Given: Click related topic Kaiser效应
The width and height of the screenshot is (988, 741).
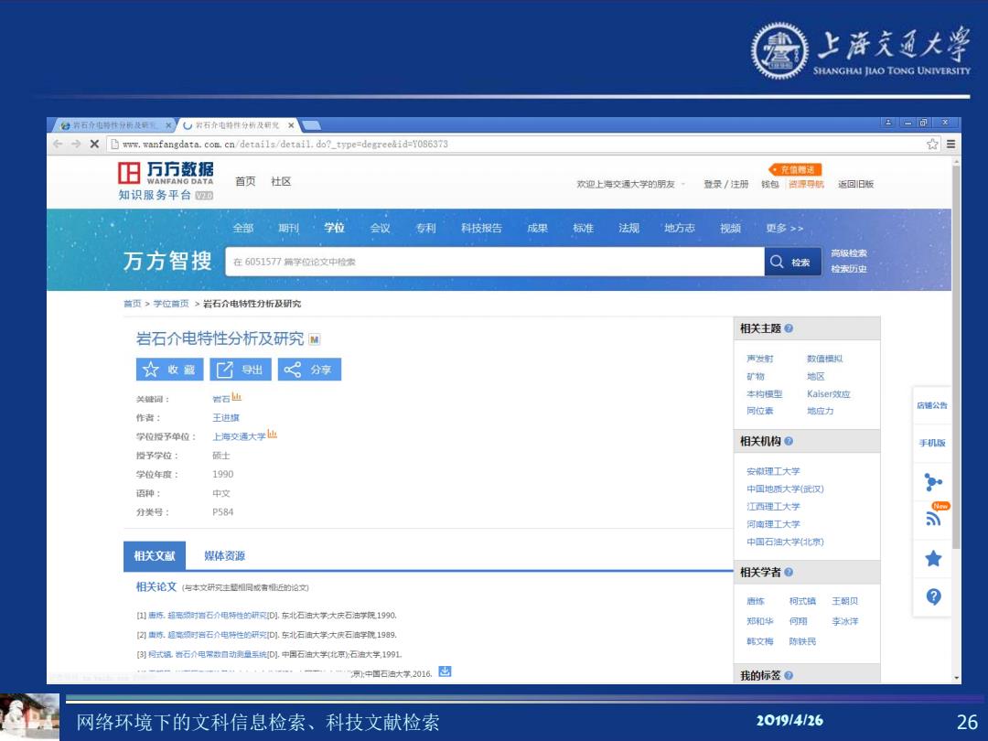Looking at the screenshot, I should coord(829,393).
